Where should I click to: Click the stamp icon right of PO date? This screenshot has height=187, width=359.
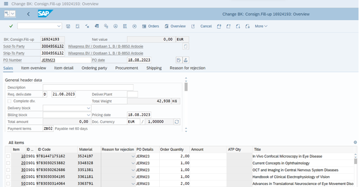click(186, 60)
